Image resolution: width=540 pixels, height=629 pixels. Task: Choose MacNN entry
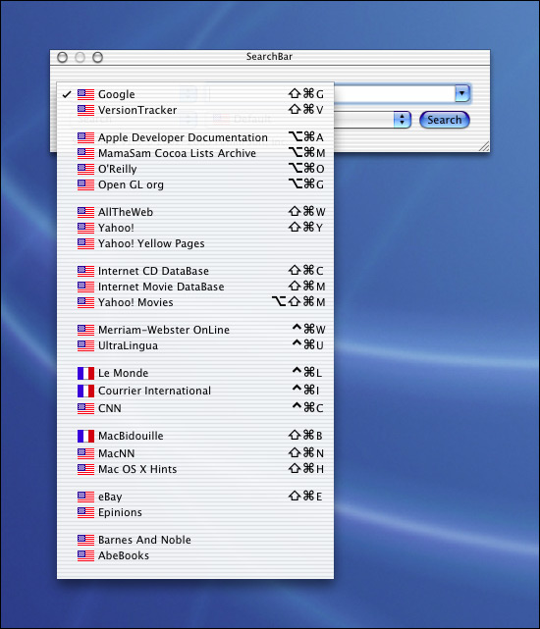coord(195,453)
